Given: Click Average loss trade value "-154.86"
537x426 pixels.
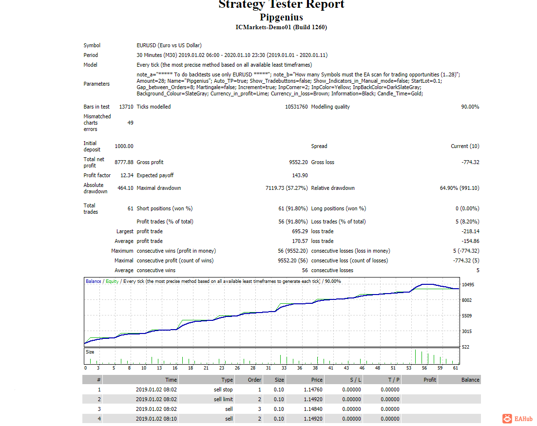Looking at the screenshot, I should [470, 241].
